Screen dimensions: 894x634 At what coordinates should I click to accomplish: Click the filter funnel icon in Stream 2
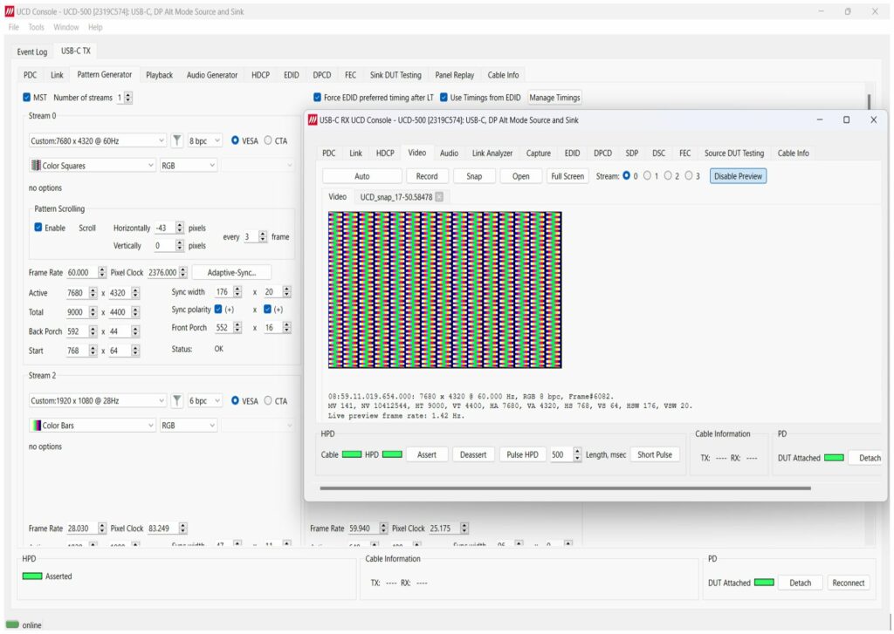pos(177,401)
